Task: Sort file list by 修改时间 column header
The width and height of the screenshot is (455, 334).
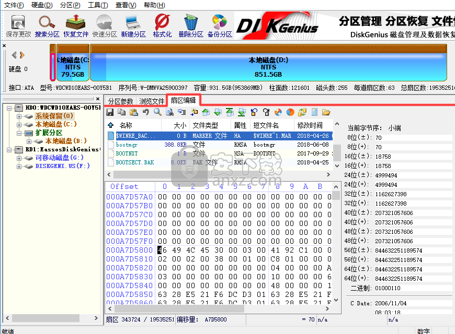Action: [313, 125]
